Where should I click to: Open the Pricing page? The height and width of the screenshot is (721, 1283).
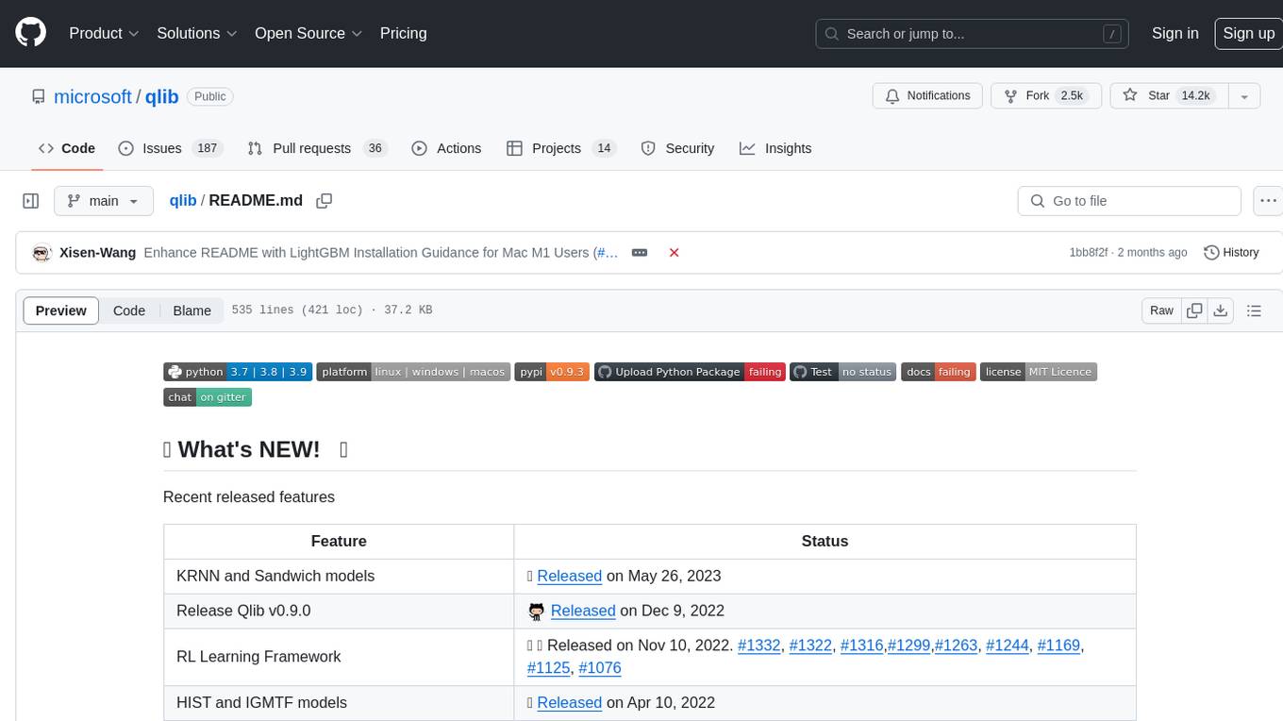403,33
